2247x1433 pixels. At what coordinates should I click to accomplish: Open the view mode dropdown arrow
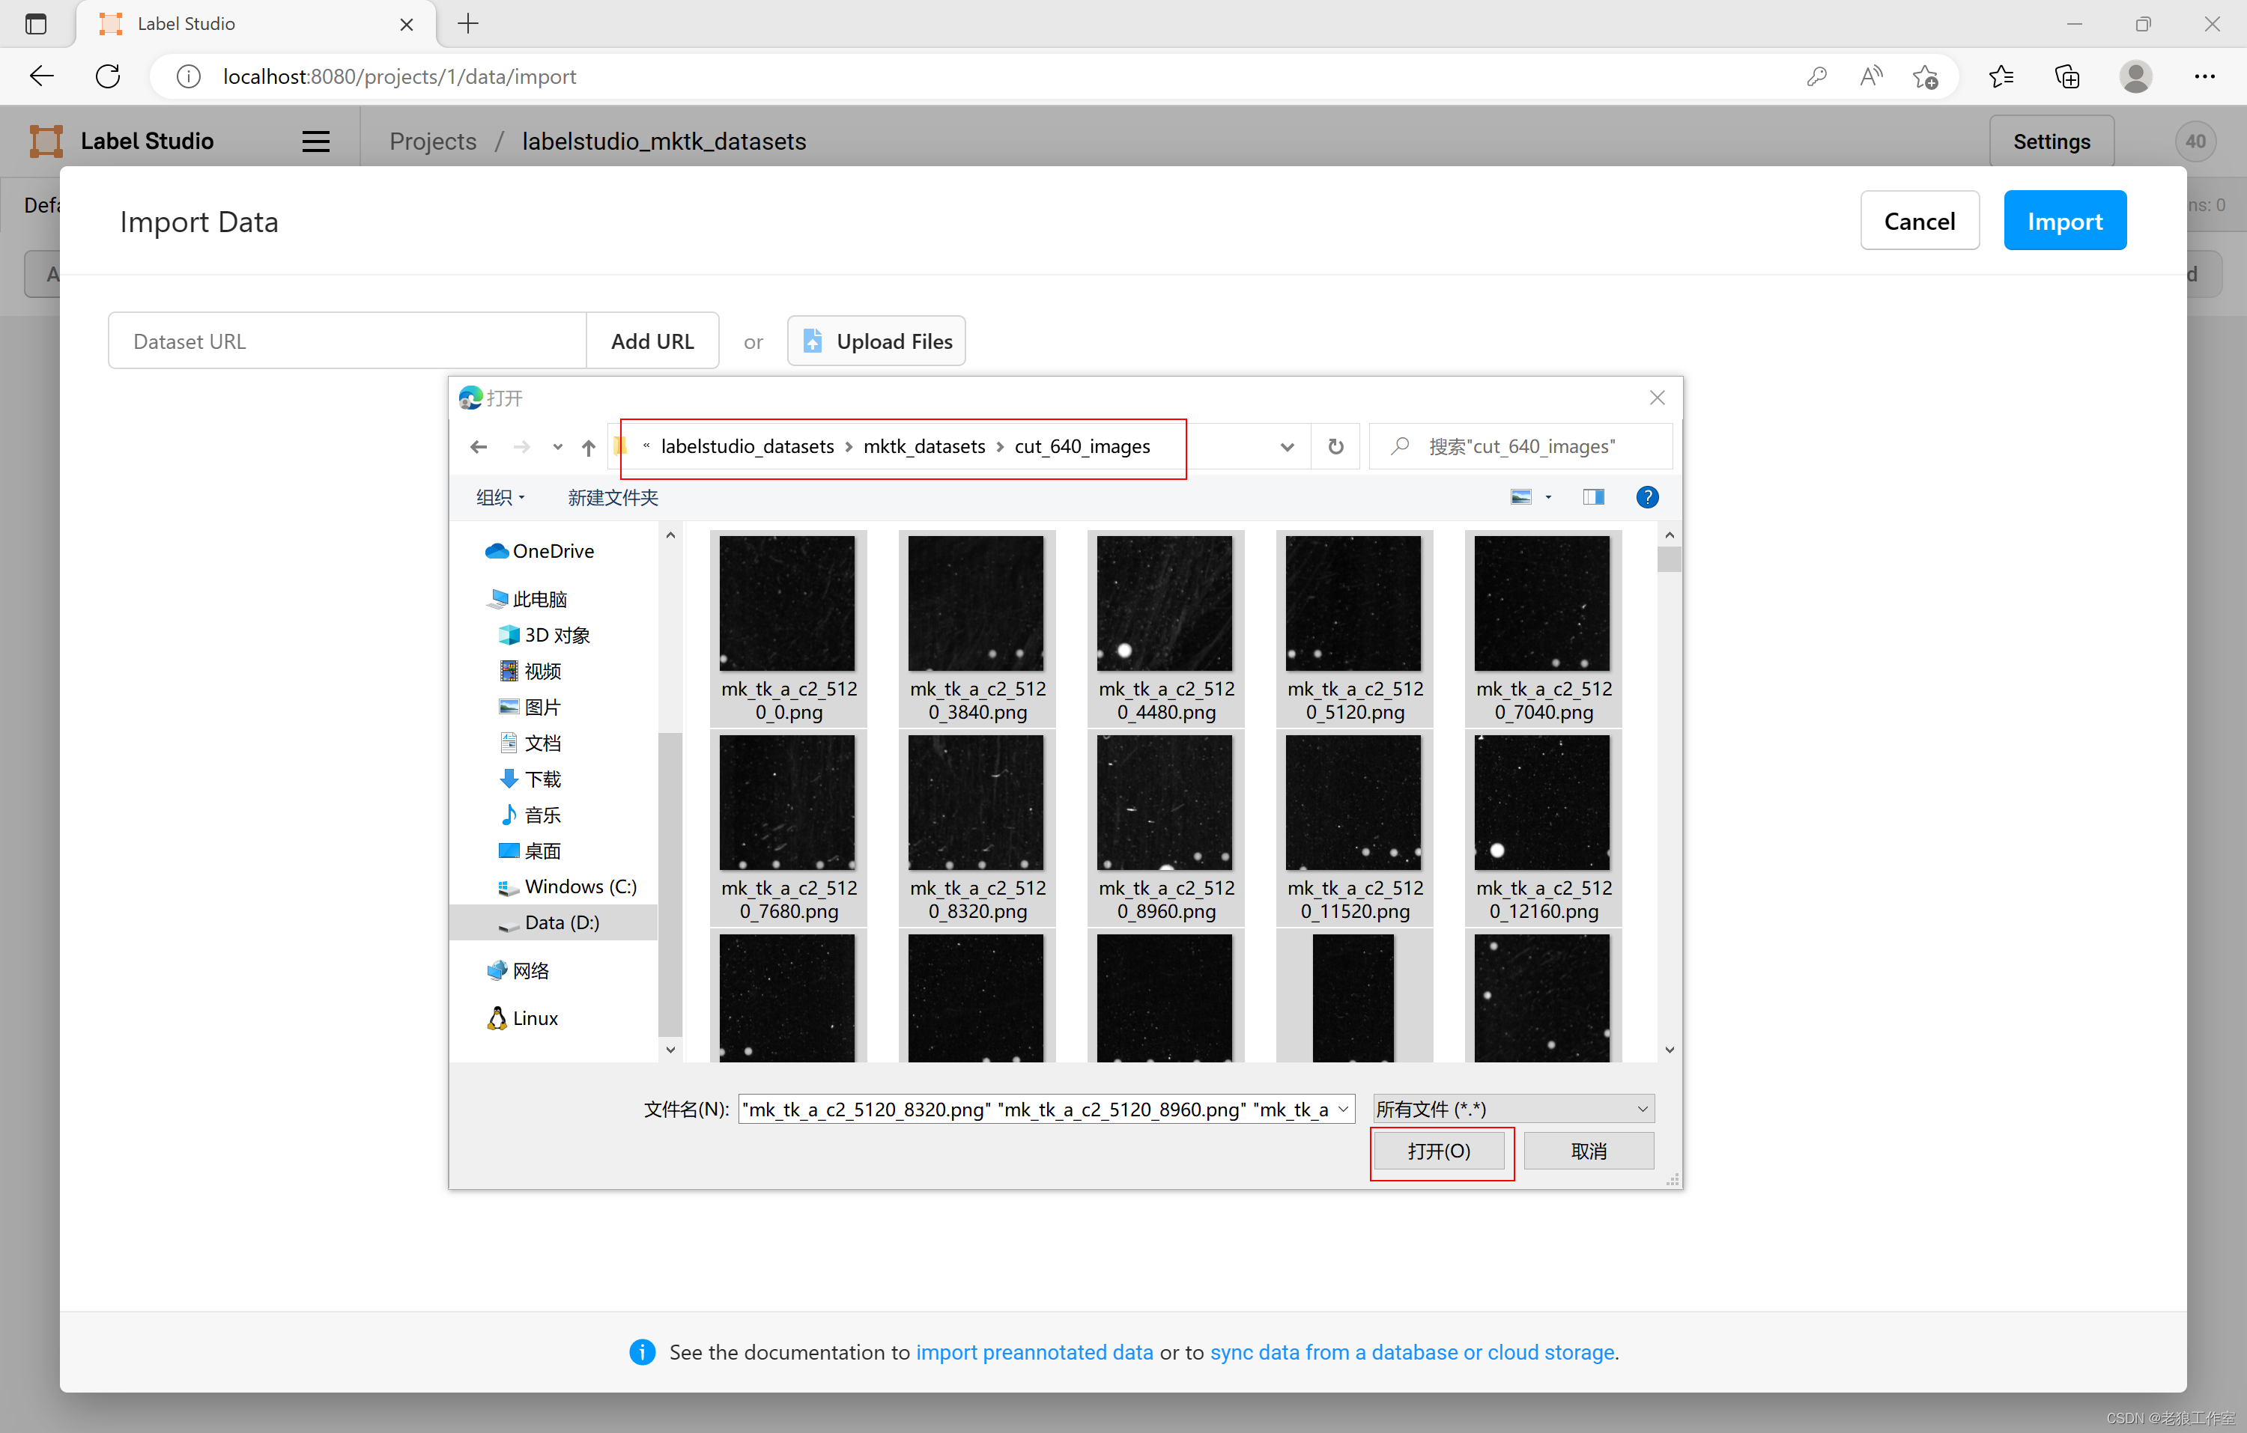click(x=1549, y=497)
